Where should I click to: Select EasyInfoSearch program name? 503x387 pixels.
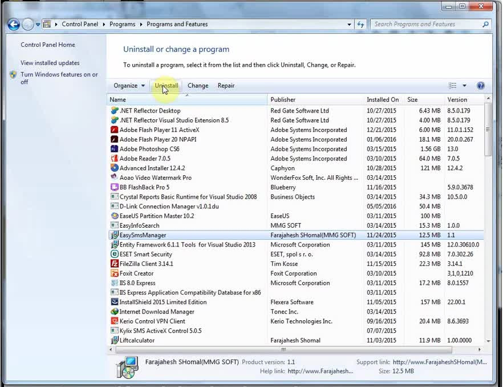pyautogui.click(x=139, y=225)
